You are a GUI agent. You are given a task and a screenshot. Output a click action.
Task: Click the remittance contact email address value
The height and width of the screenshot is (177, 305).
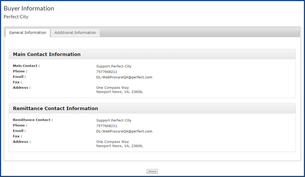point(124,131)
